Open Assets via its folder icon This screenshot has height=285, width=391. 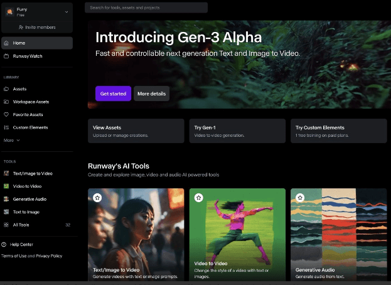[x=6, y=89]
